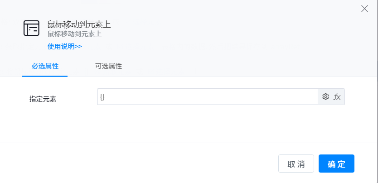
Task: Choose an element via the settings gear
Action: (325, 96)
